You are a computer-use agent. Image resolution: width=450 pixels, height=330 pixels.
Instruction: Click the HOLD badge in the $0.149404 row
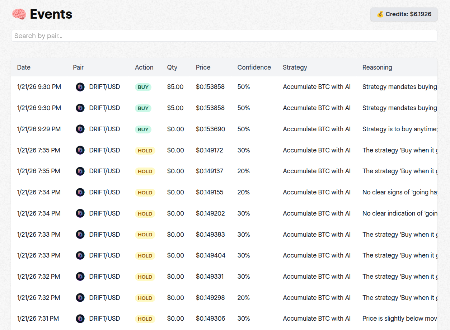click(145, 256)
